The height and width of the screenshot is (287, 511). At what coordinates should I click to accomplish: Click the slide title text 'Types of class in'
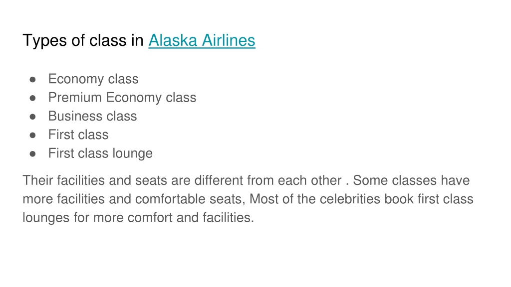83,41
